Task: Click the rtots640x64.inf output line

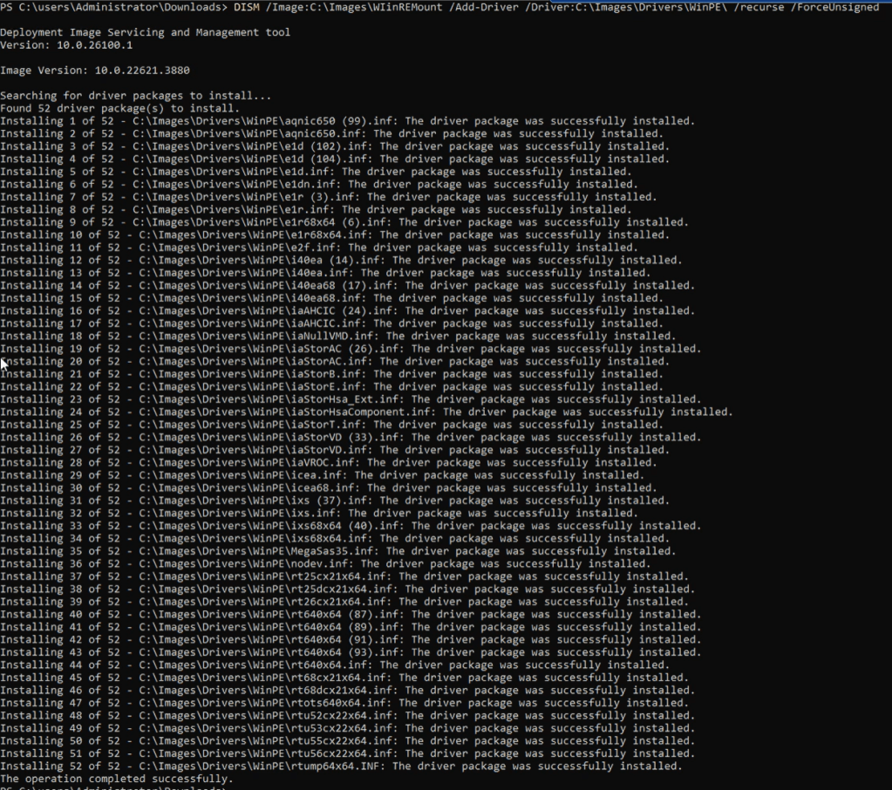Action: point(344,703)
